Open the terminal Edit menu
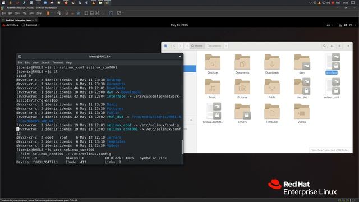Image resolution: width=359 pixels, height=202 pixels. point(27,62)
